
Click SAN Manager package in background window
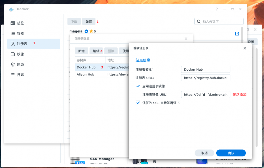pos(102,159)
